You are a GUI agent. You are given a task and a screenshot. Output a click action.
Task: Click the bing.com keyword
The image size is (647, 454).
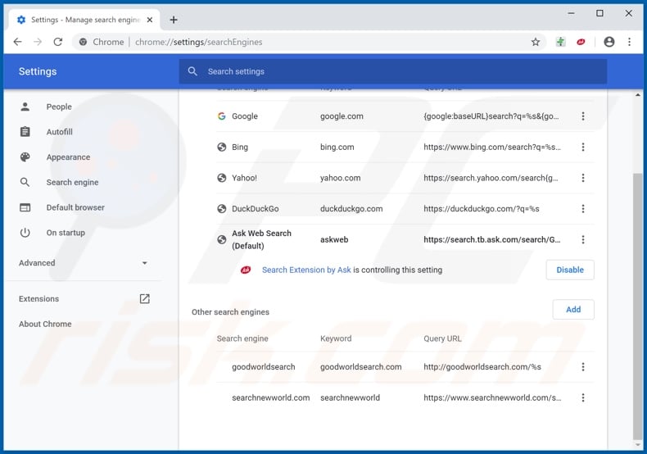coord(337,147)
